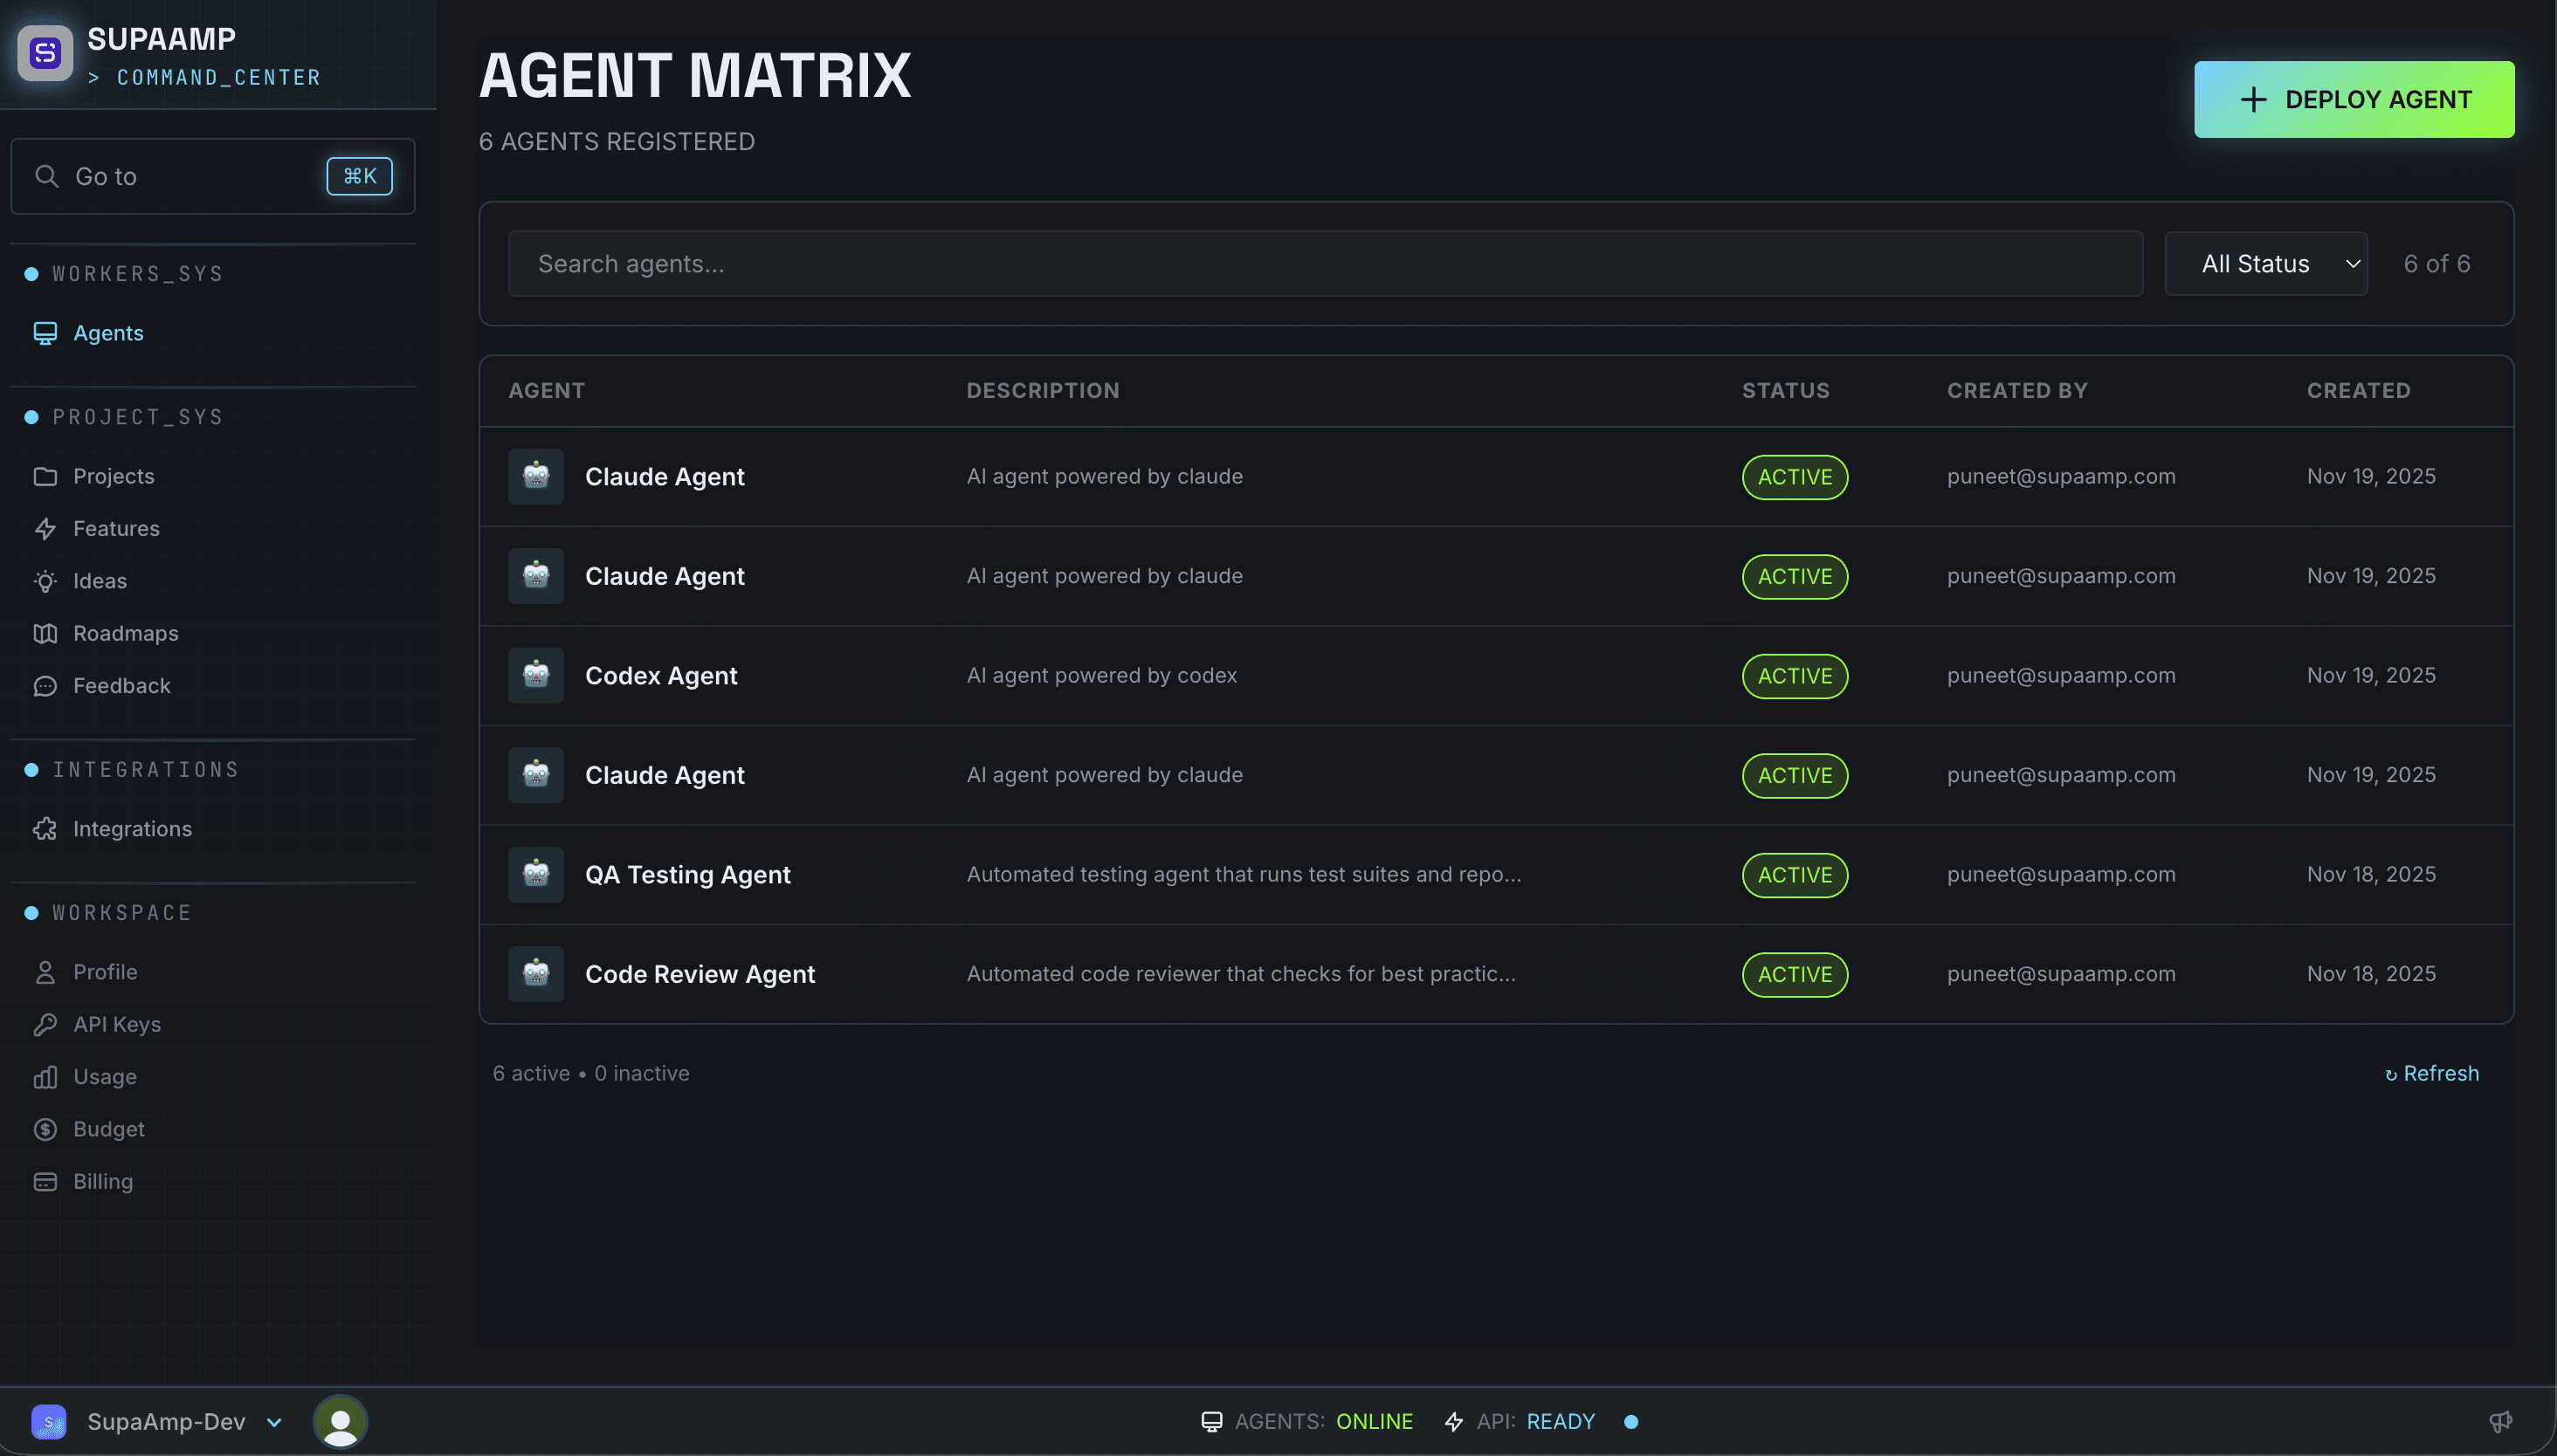The width and height of the screenshot is (2557, 1456).
Task: Open the All Status filter dropdown
Action: pos(2265,264)
